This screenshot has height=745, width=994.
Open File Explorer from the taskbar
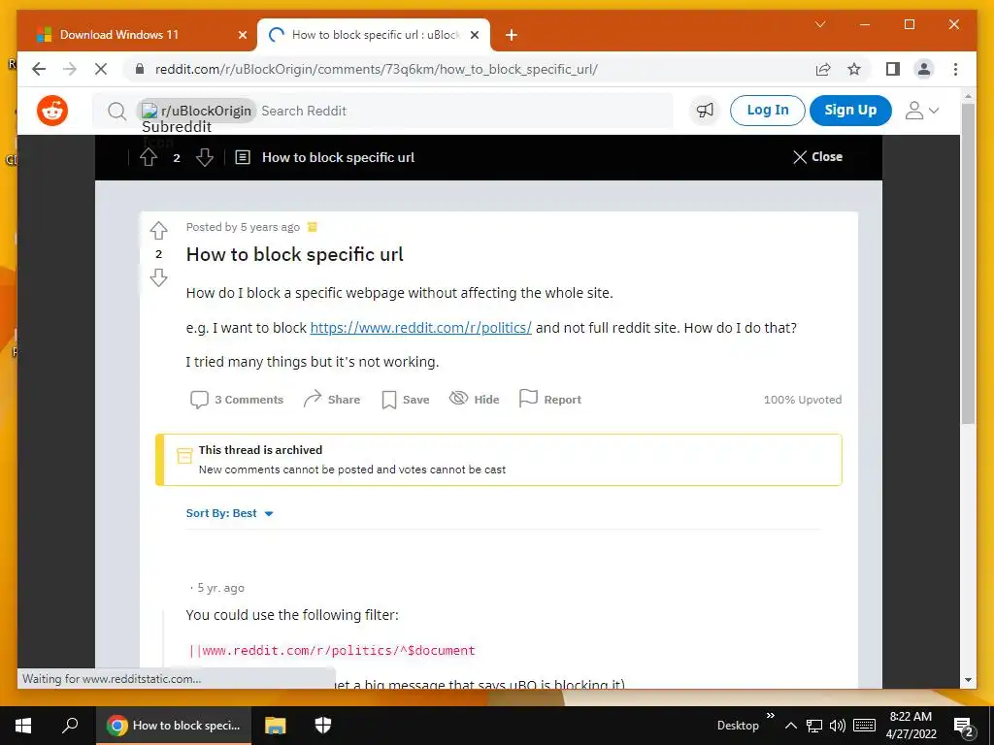(x=275, y=726)
